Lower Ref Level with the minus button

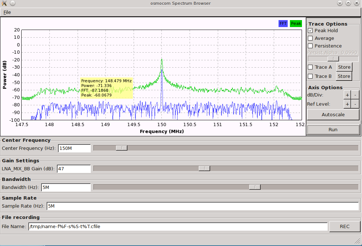(355, 104)
